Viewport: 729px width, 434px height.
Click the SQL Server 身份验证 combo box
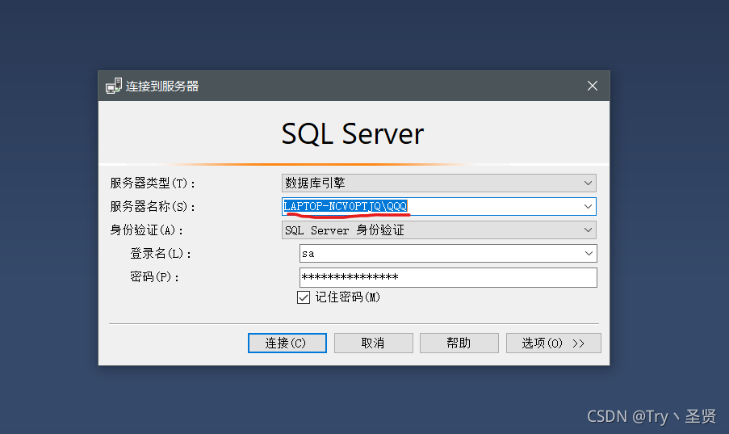click(x=439, y=230)
